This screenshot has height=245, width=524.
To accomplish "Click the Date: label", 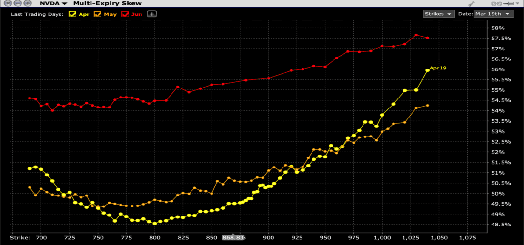I will [x=465, y=14].
